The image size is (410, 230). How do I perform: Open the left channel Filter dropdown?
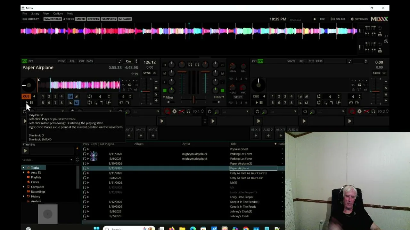tap(168, 97)
